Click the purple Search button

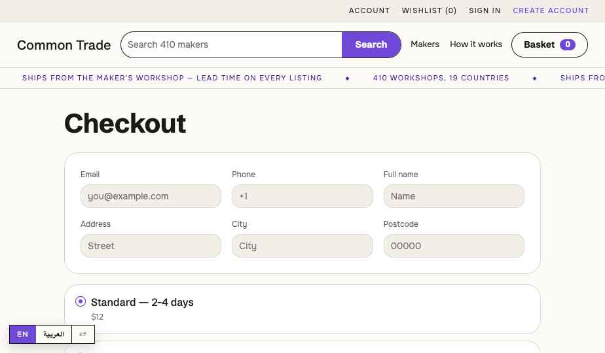click(371, 44)
